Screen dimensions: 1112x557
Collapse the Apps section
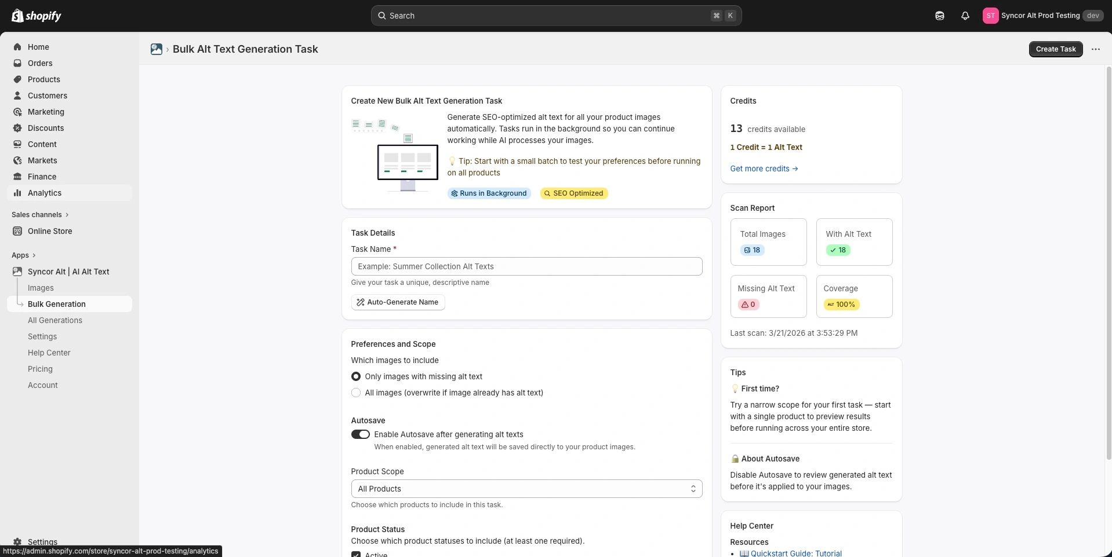pos(23,255)
